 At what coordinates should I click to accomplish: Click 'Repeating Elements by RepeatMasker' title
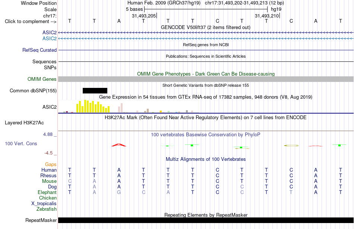(x=206, y=215)
